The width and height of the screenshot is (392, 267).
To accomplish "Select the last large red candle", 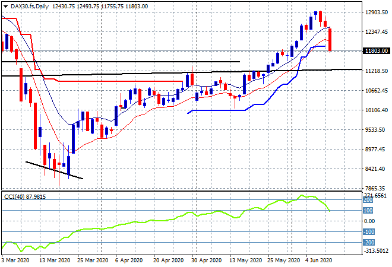I will pyautogui.click(x=330, y=40).
